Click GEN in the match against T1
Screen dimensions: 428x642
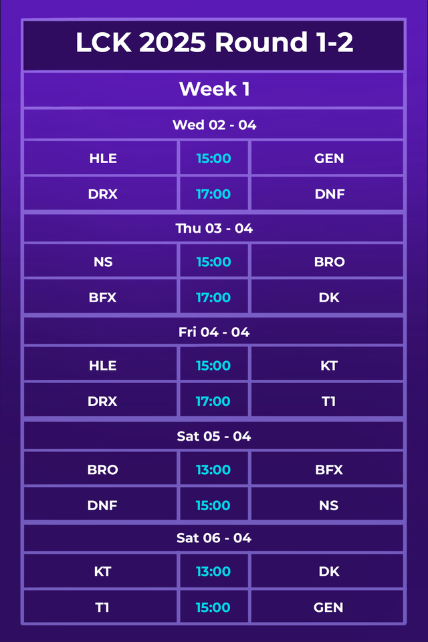pos(329,607)
